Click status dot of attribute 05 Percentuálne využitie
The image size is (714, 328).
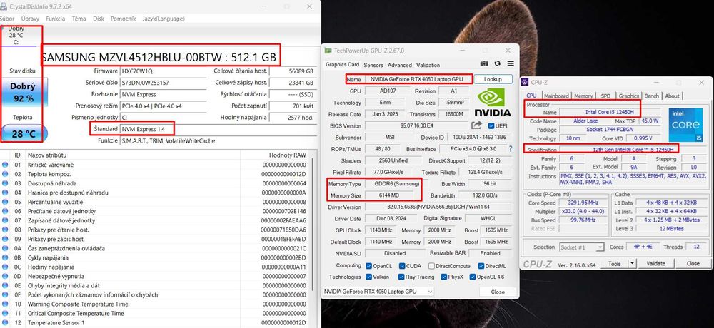(5, 202)
